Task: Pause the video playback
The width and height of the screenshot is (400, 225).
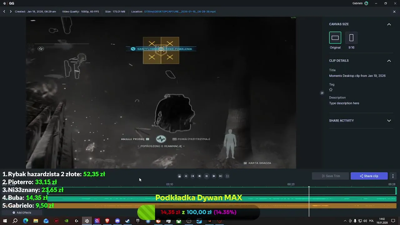Action: pos(206,176)
